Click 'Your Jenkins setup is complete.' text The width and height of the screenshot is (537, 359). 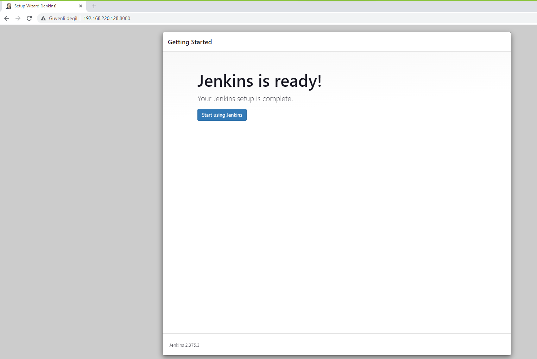(245, 99)
